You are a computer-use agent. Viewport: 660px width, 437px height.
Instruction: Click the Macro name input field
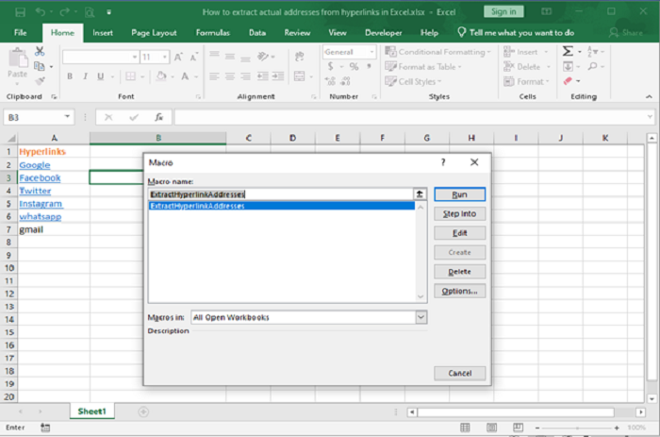coord(281,194)
